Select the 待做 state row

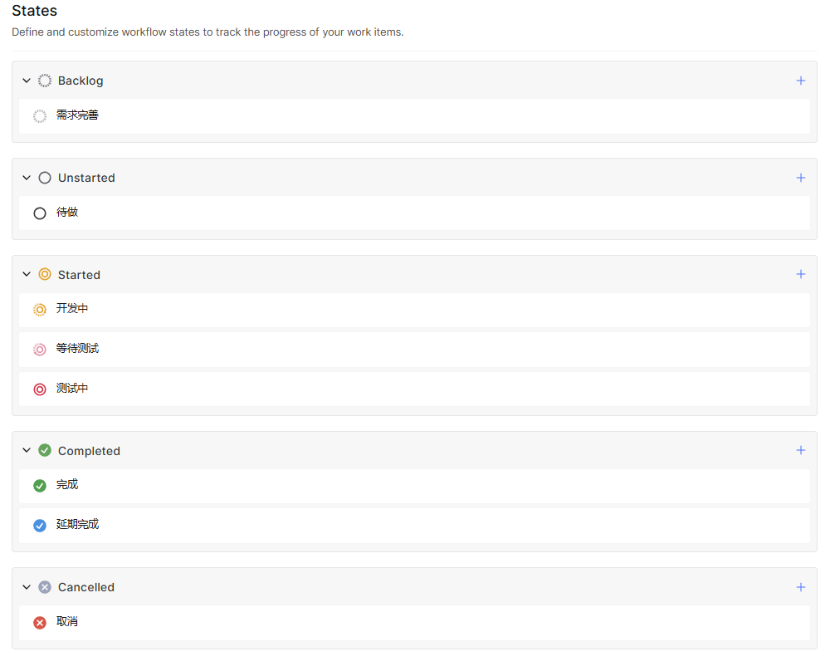click(413, 213)
